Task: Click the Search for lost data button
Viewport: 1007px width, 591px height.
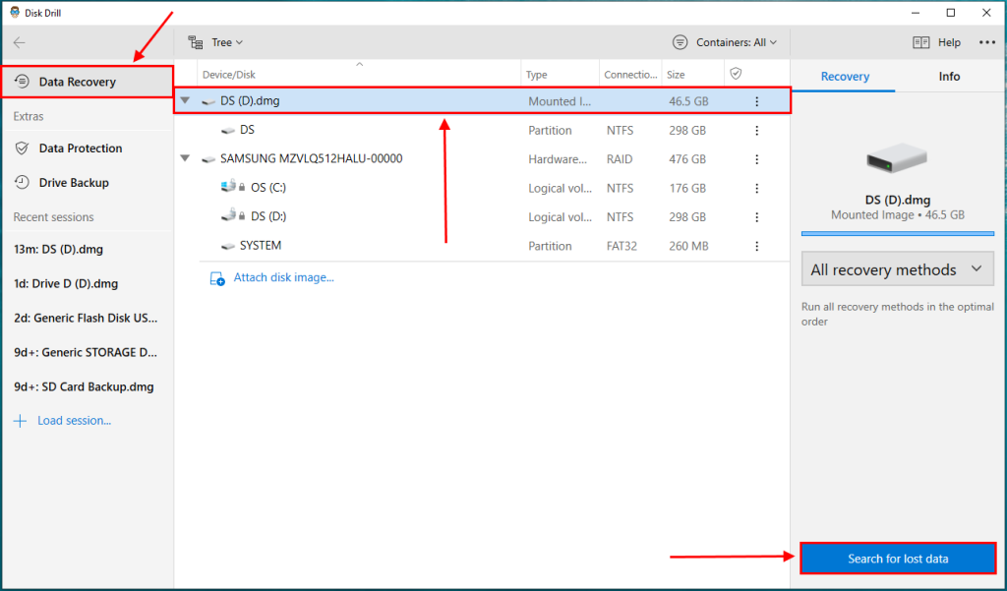Action: [897, 558]
